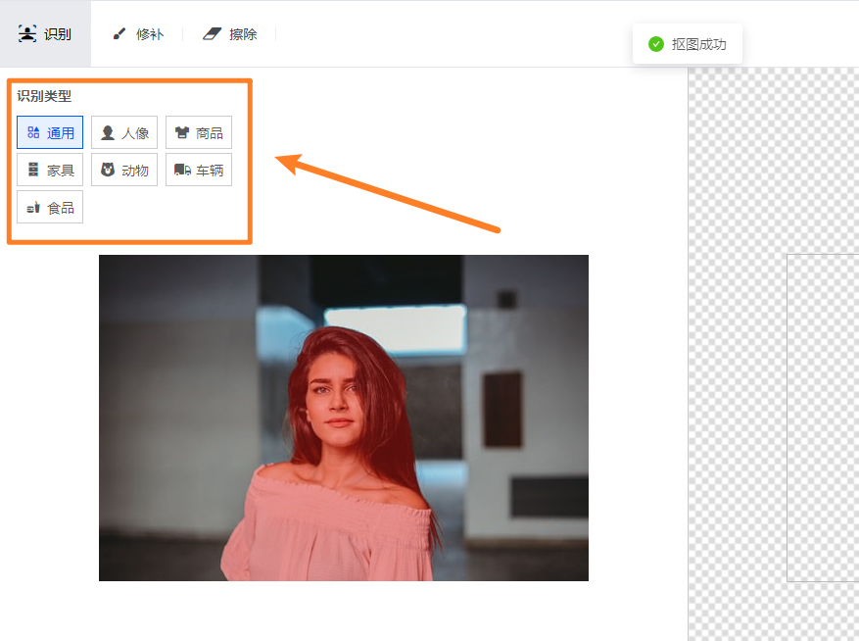
Task: Click the 识别类型 section heading
Action: [x=44, y=96]
